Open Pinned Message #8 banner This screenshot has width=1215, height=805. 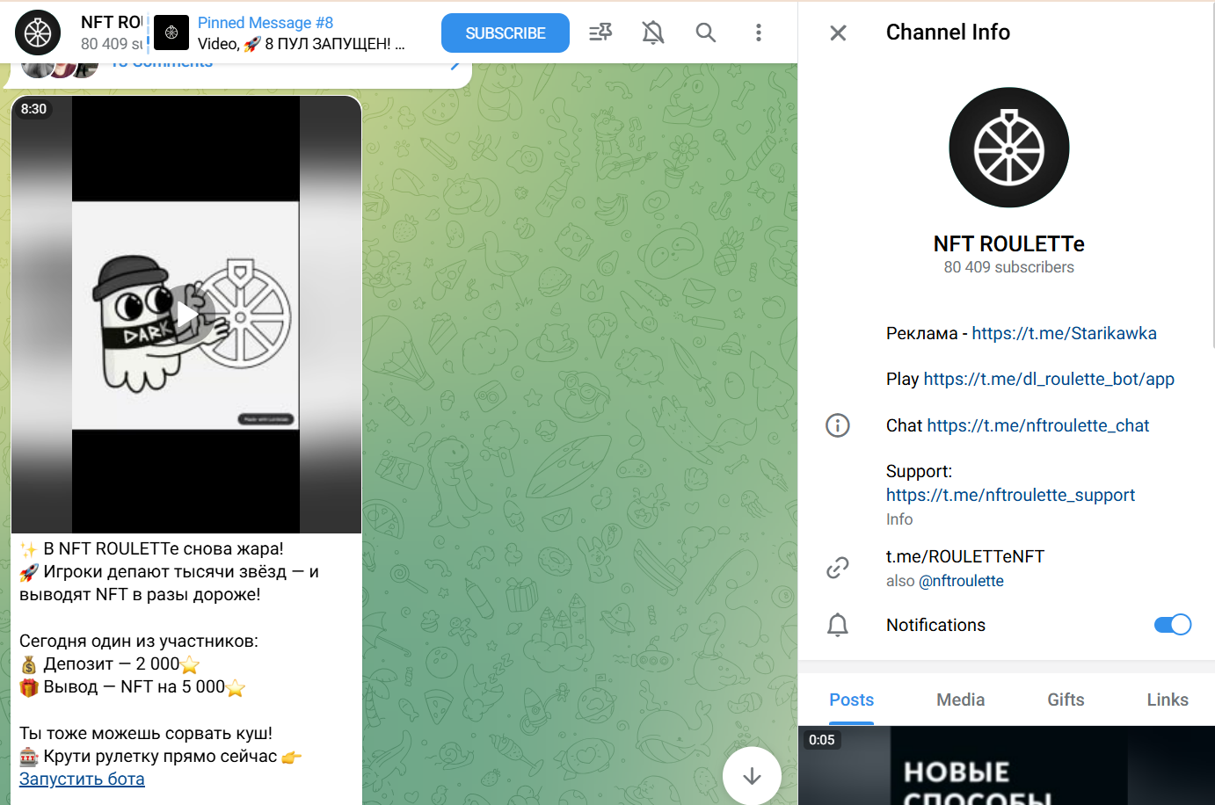[299, 33]
